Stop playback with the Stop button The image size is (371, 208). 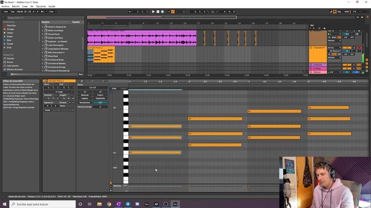[x=158, y=12]
